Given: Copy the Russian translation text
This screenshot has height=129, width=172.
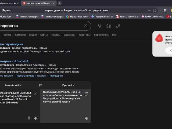Looking at the screenshot, I should (x=86, y=94).
